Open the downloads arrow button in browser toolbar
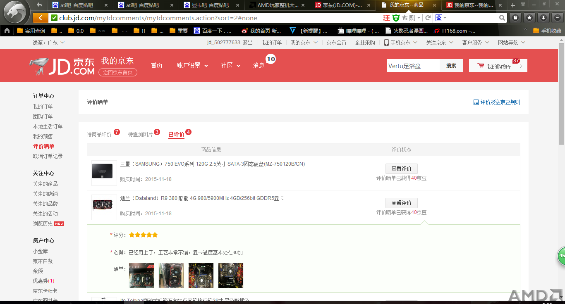 543,18
